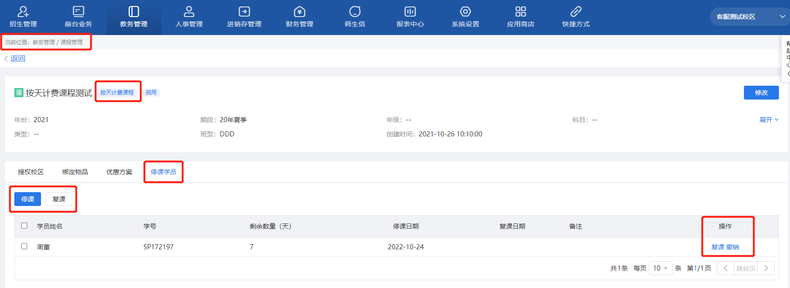Image resolution: width=790 pixels, height=288 pixels.
Task: Click the 师生信 message icon
Action: 355,12
